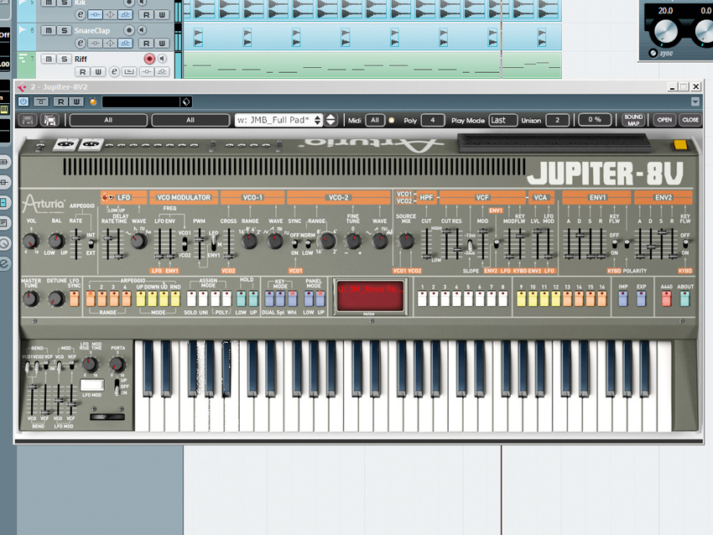Viewport: 713px width, 535px height.
Task: Click the SOUND MAP button
Action: 633,120
